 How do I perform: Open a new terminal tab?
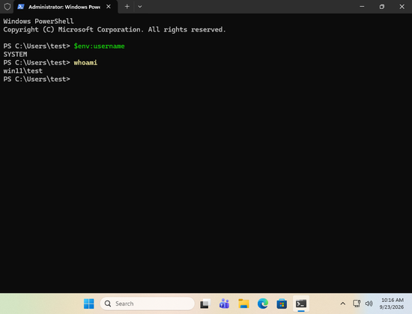(x=127, y=7)
